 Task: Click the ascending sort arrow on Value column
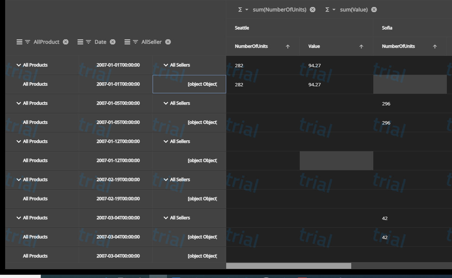point(361,46)
